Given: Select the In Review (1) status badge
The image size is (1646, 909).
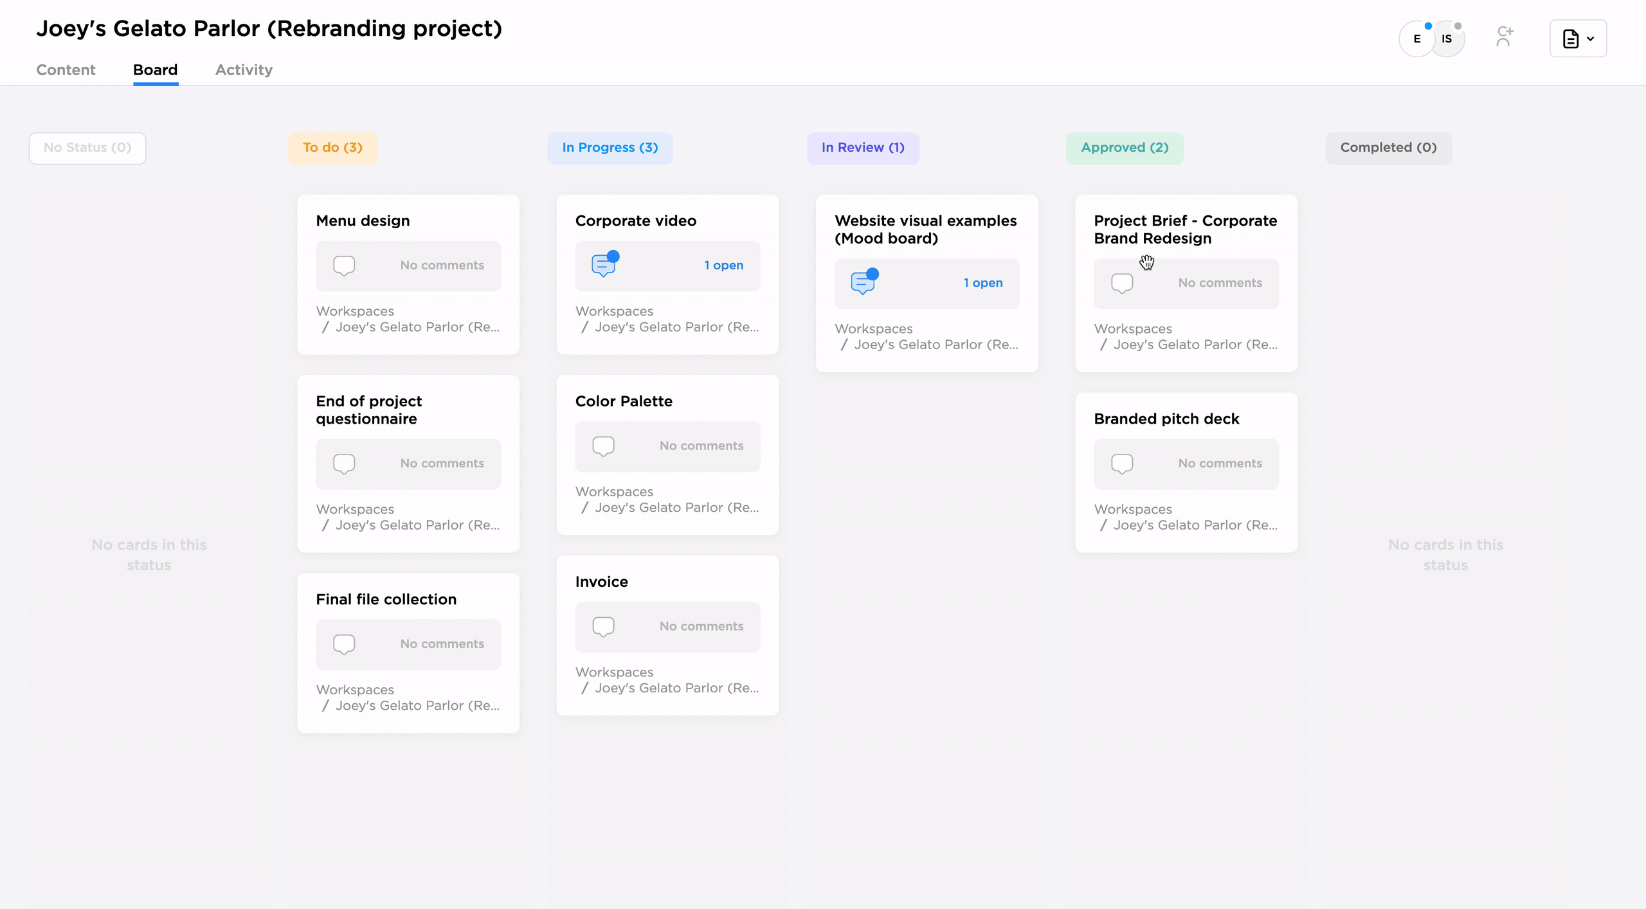Looking at the screenshot, I should tap(863, 148).
